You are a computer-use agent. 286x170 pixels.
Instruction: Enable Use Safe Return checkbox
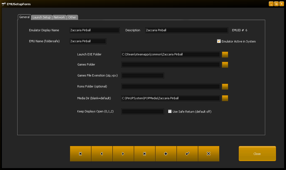tap(170, 112)
